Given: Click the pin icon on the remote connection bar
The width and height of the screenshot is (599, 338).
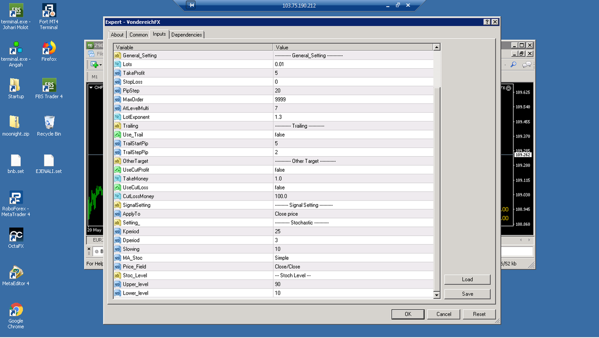Looking at the screenshot, I should tap(191, 6).
